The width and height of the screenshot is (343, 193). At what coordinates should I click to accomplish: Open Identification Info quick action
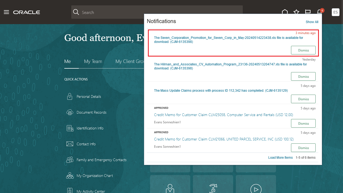[x=90, y=128]
